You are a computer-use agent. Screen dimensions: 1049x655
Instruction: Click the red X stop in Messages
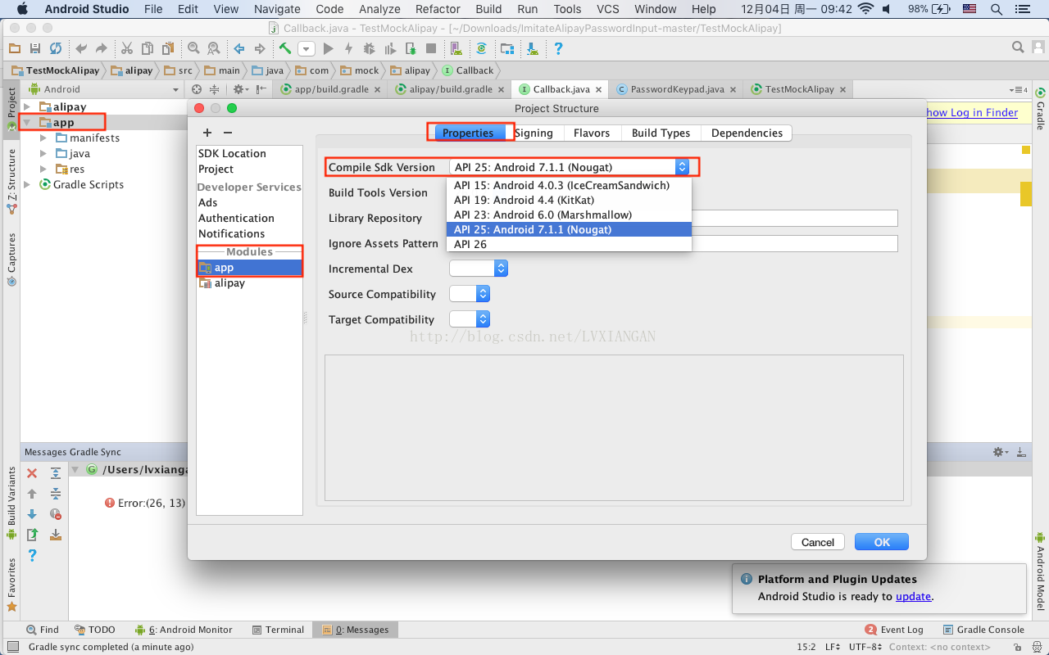click(32, 473)
